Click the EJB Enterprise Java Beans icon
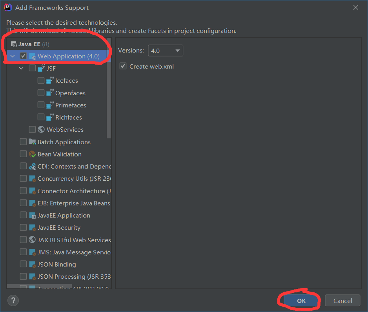Screen dimensions: 368x312 pyautogui.click(x=32, y=203)
